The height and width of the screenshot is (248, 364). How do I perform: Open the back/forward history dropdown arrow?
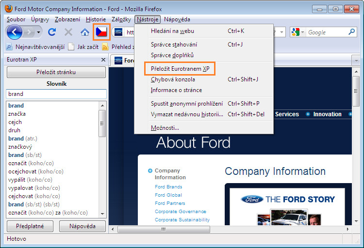pos(38,32)
